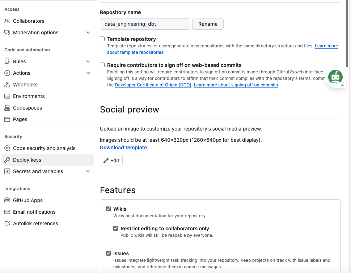The width and height of the screenshot is (351, 273).
Task: Open the green robot assistant widget
Action: [x=335, y=77]
